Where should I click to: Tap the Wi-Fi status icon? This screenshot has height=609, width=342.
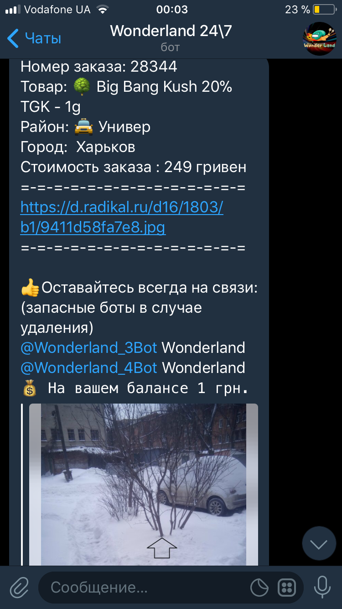tap(103, 10)
